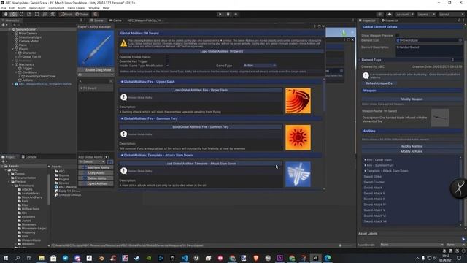
Task: Toggle Enable Game Type Modification checkbox
Action: (167, 66)
